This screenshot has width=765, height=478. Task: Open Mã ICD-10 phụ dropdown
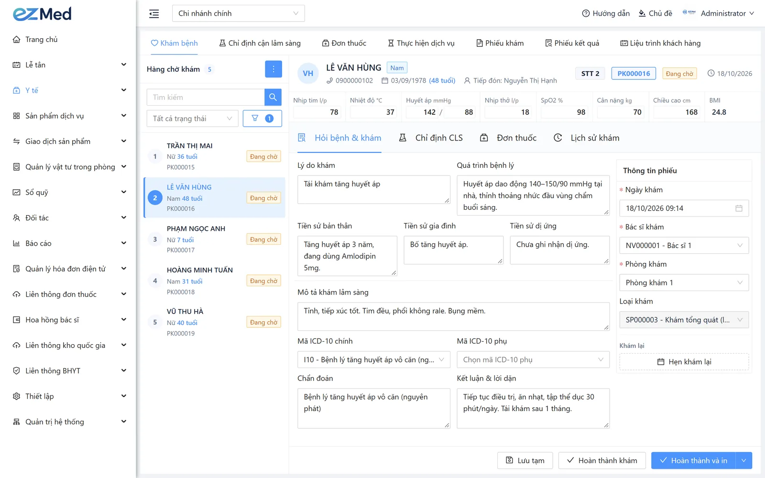pyautogui.click(x=533, y=360)
